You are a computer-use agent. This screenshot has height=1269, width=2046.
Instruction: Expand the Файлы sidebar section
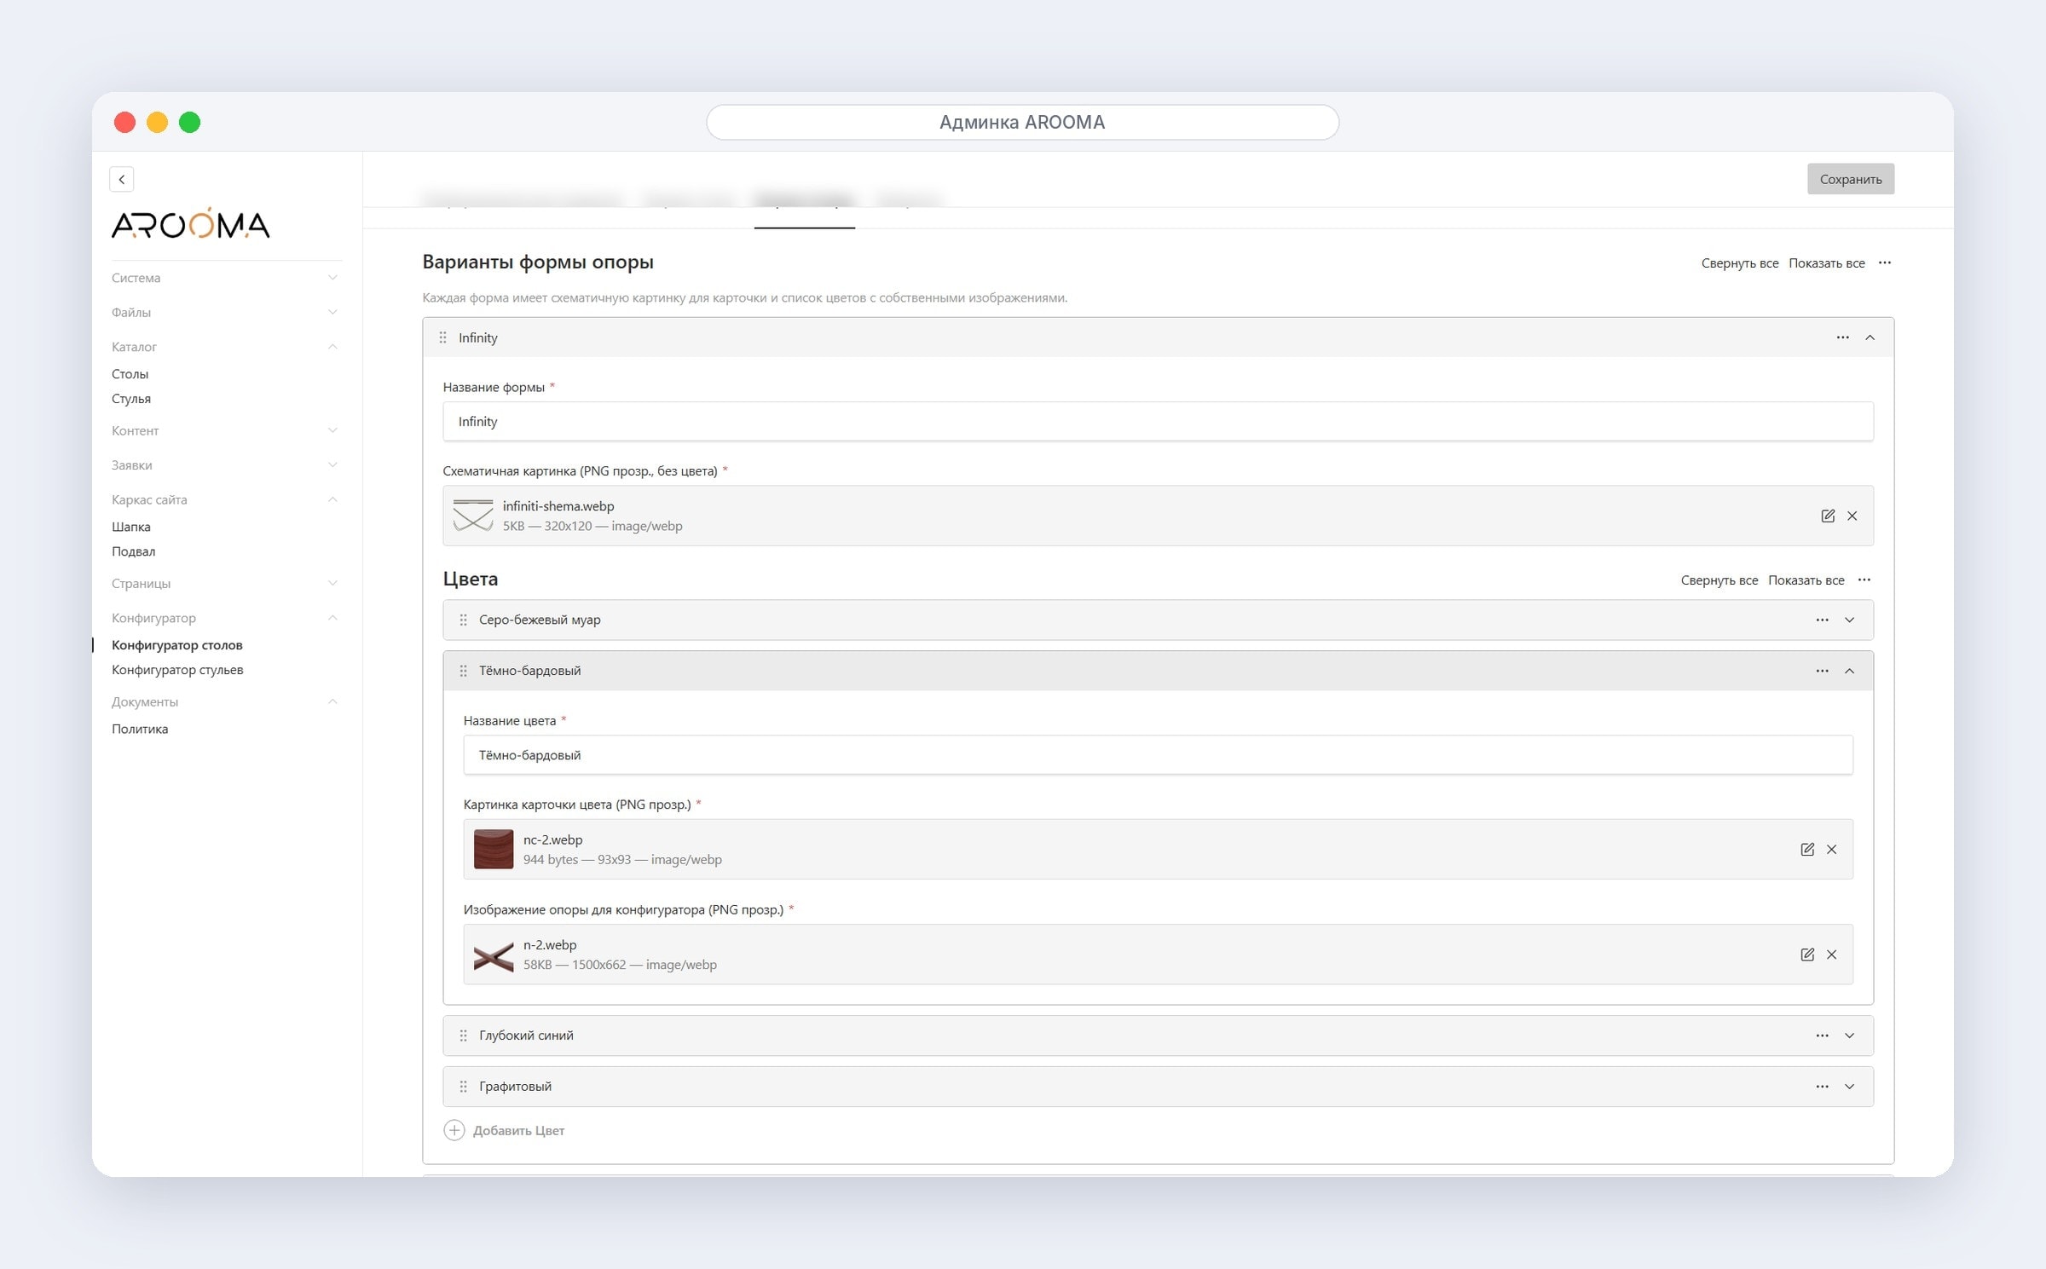tap(225, 312)
